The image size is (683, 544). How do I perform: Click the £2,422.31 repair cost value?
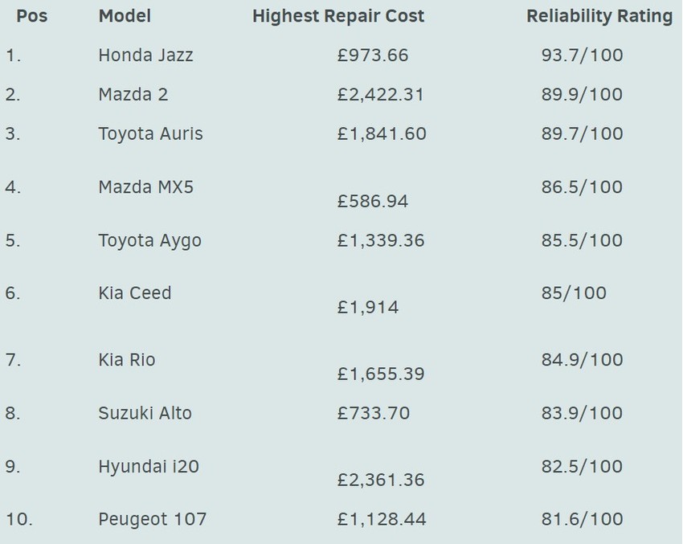tap(381, 95)
